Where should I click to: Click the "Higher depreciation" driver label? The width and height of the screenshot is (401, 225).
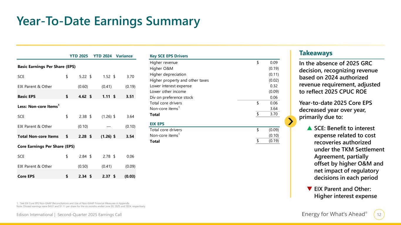click(168, 74)
